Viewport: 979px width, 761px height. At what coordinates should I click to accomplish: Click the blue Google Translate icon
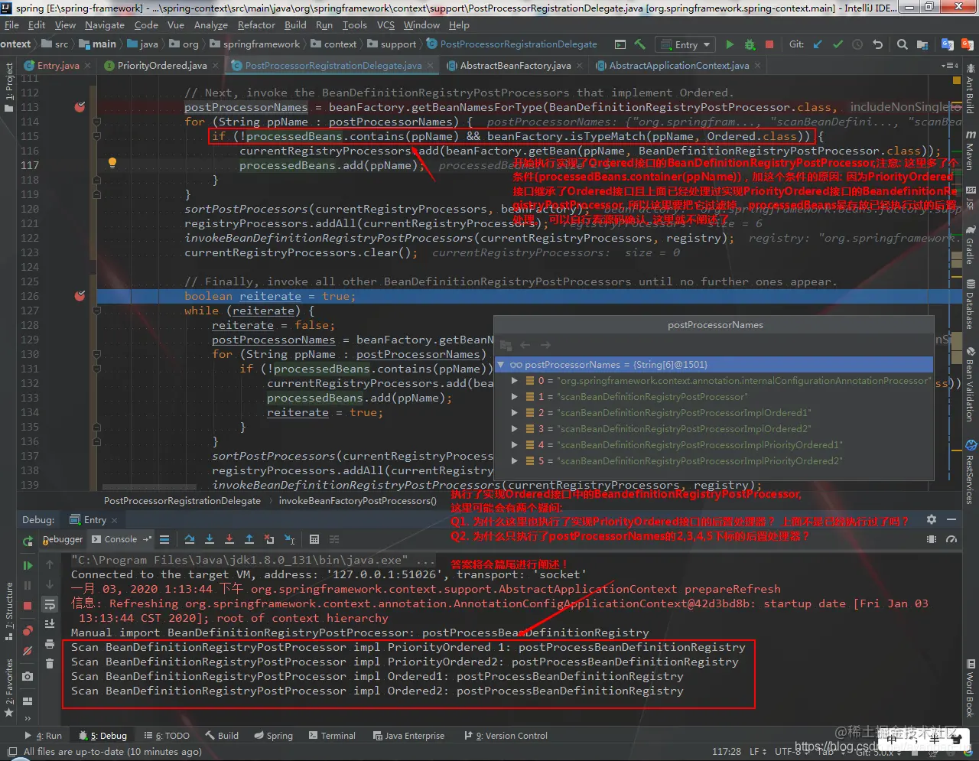pyautogui.click(x=948, y=44)
